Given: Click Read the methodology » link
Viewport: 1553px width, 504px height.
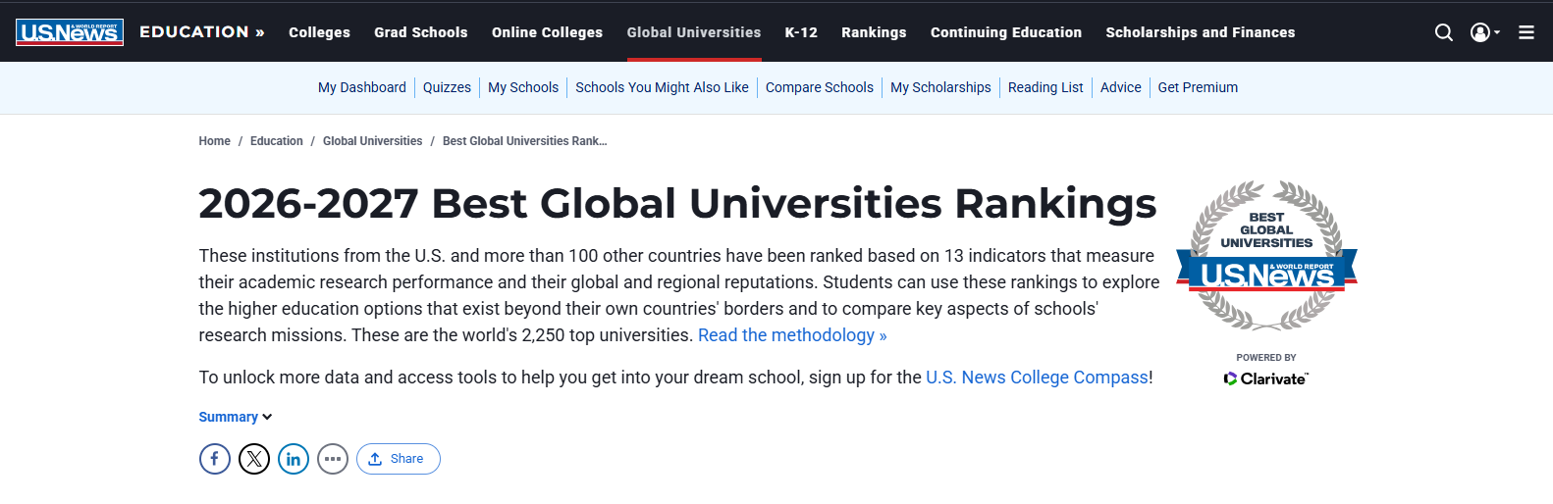Looking at the screenshot, I should tap(792, 335).
